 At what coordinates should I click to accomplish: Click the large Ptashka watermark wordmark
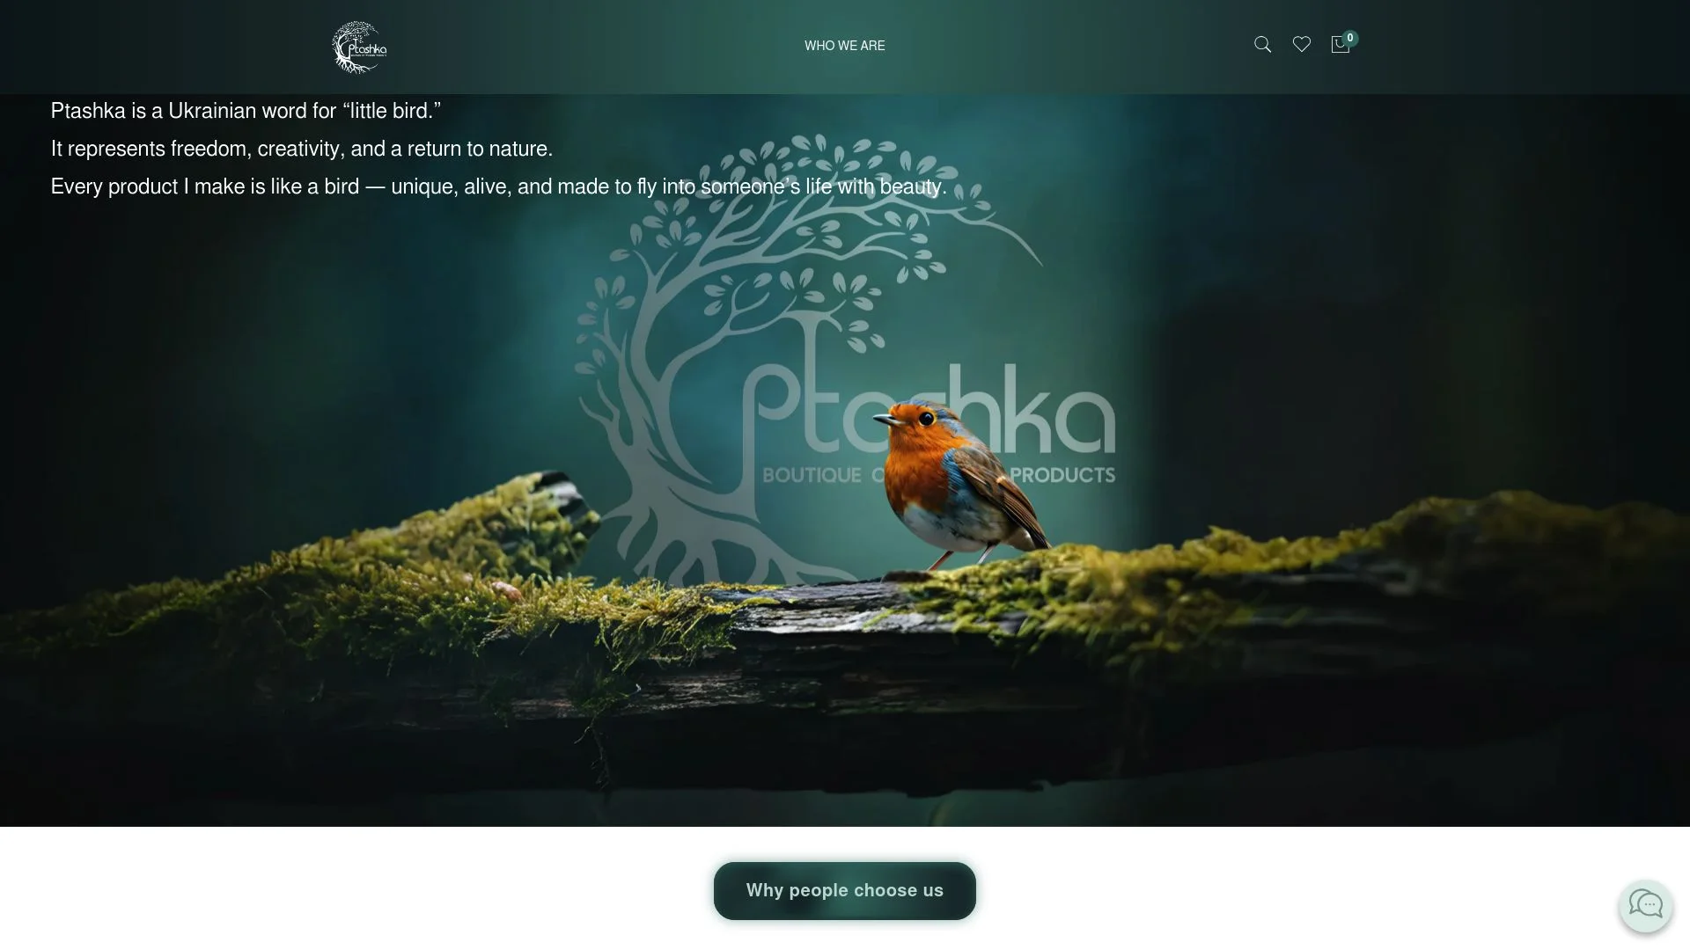[x=929, y=409]
